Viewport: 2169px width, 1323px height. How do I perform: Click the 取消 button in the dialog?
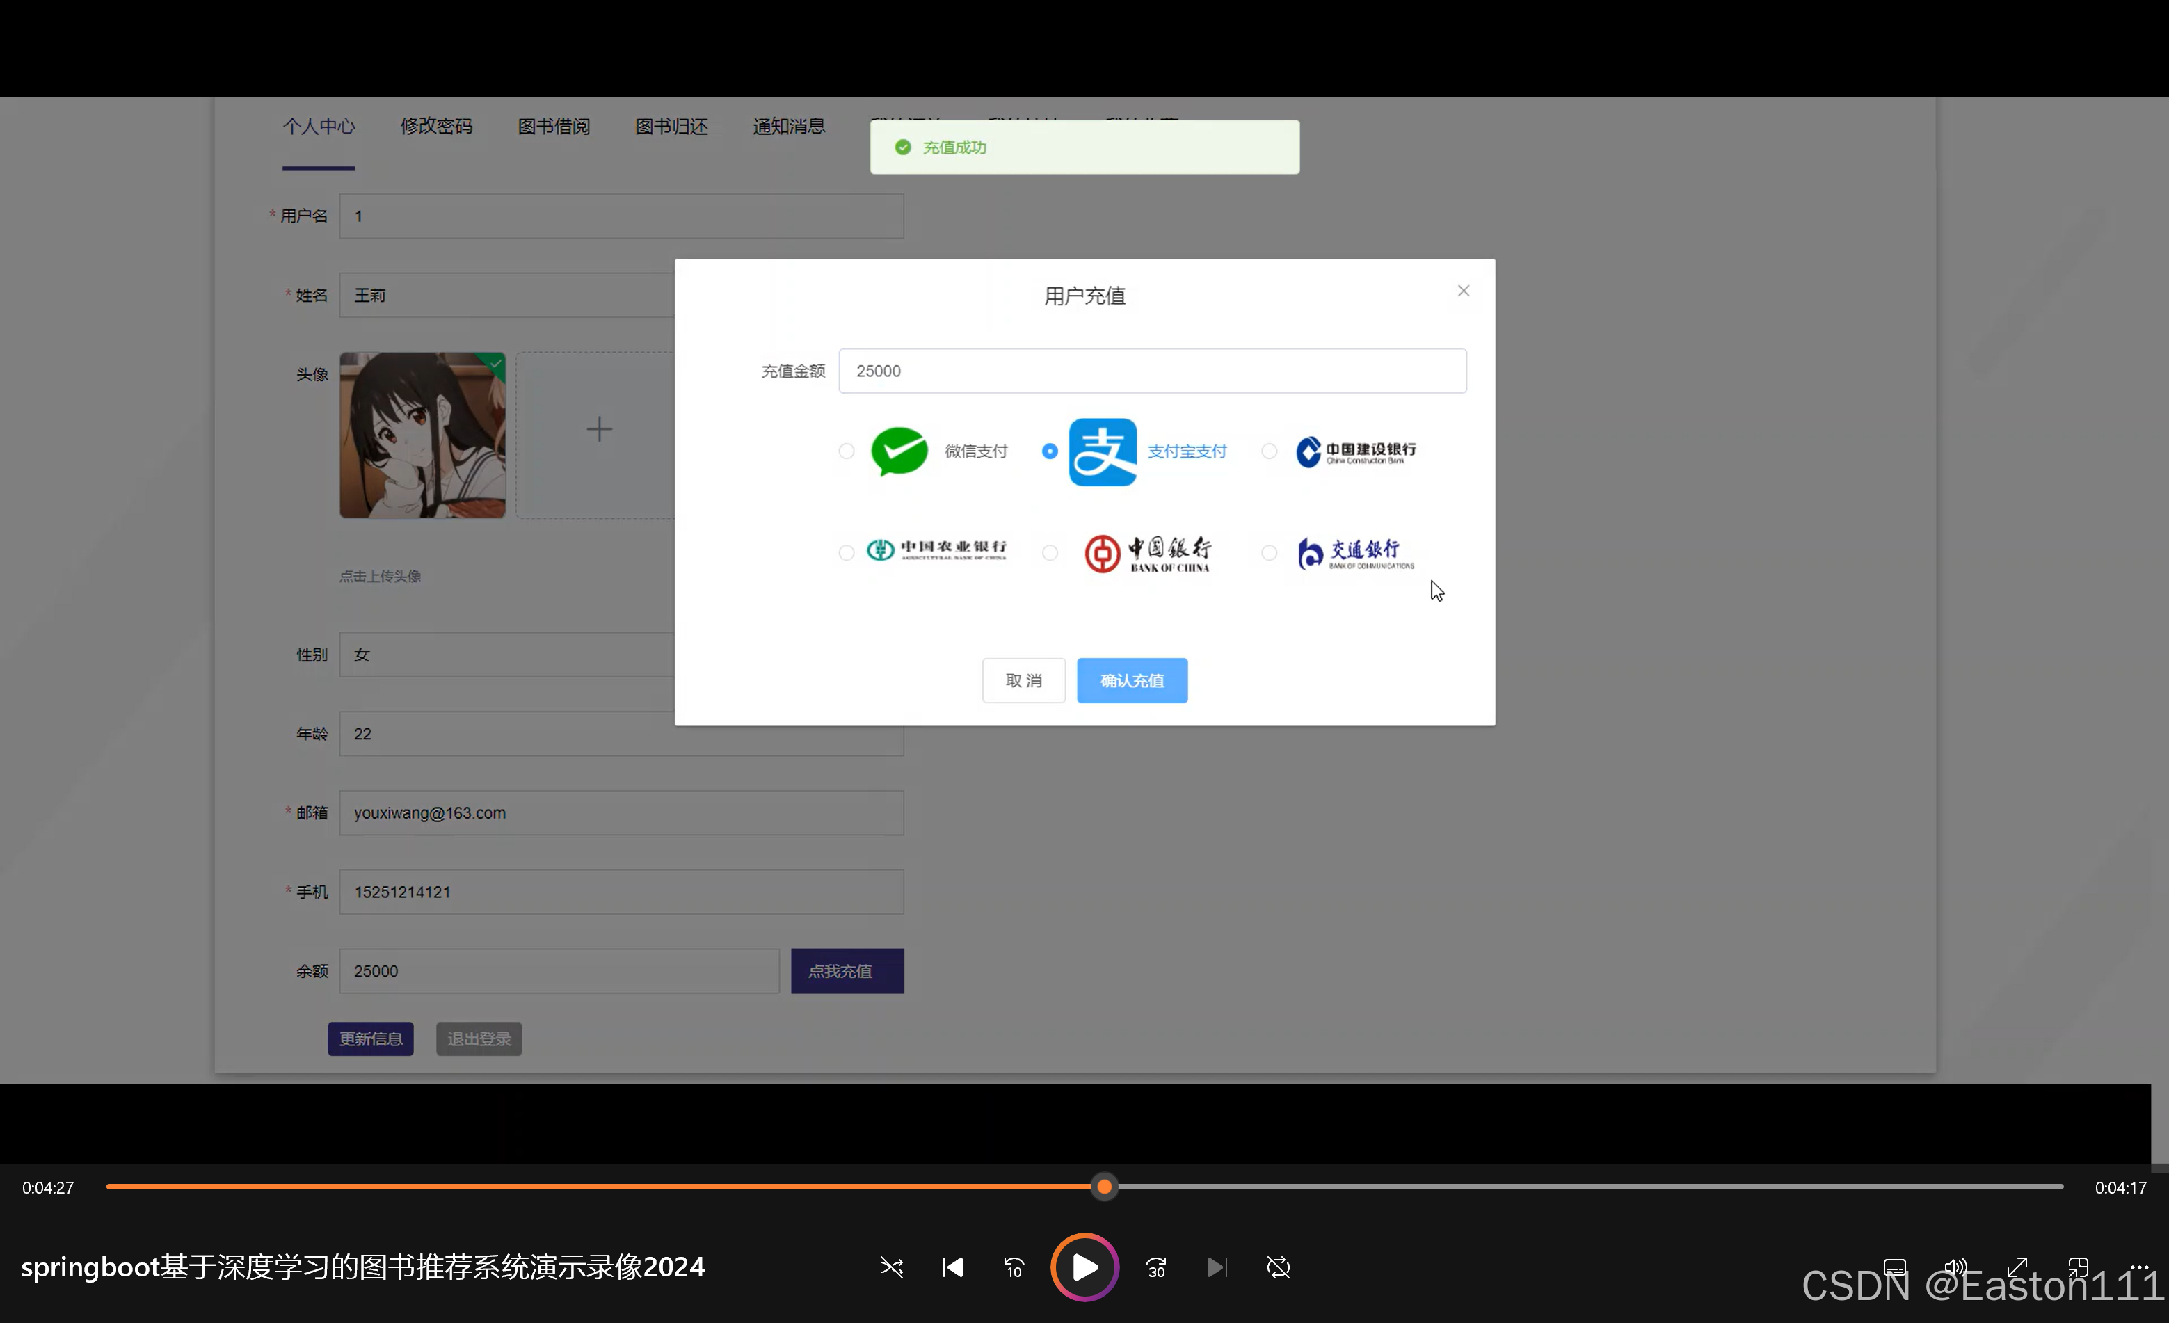pos(1023,680)
